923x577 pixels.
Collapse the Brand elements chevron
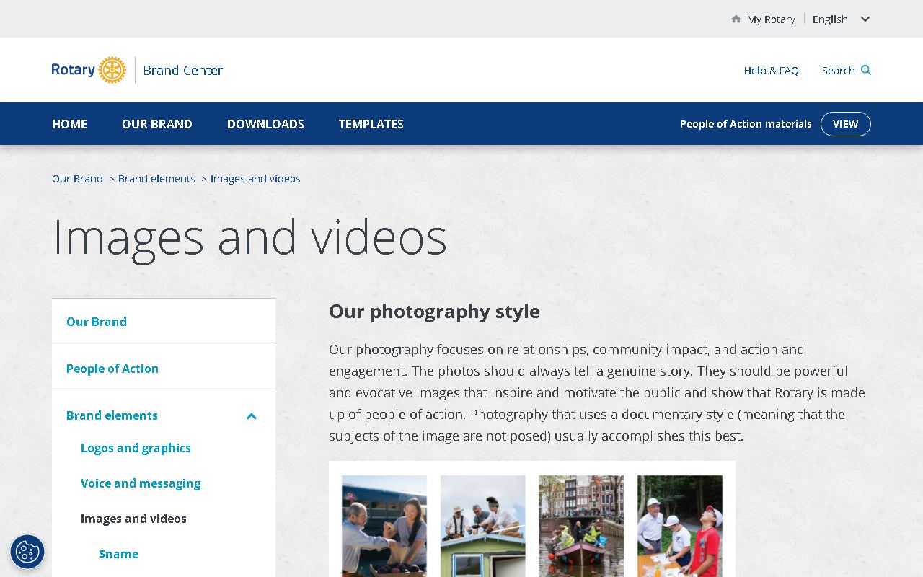pos(252,416)
